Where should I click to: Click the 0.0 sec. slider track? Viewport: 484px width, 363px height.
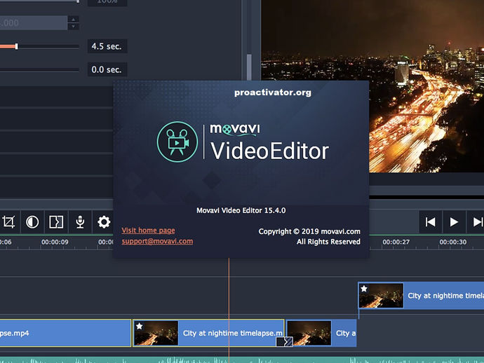point(39,70)
